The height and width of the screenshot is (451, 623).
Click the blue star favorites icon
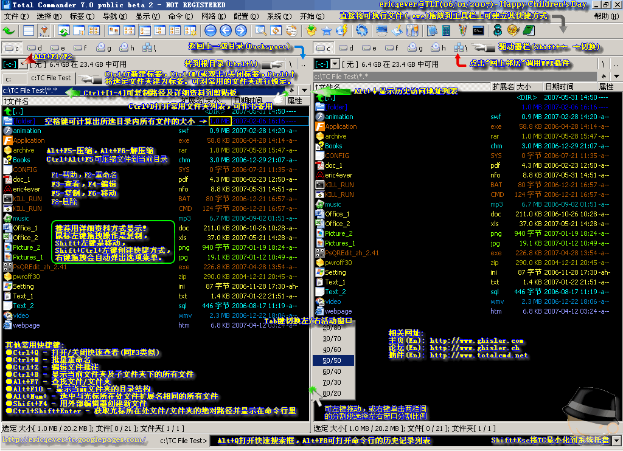pyautogui.click(x=327, y=30)
